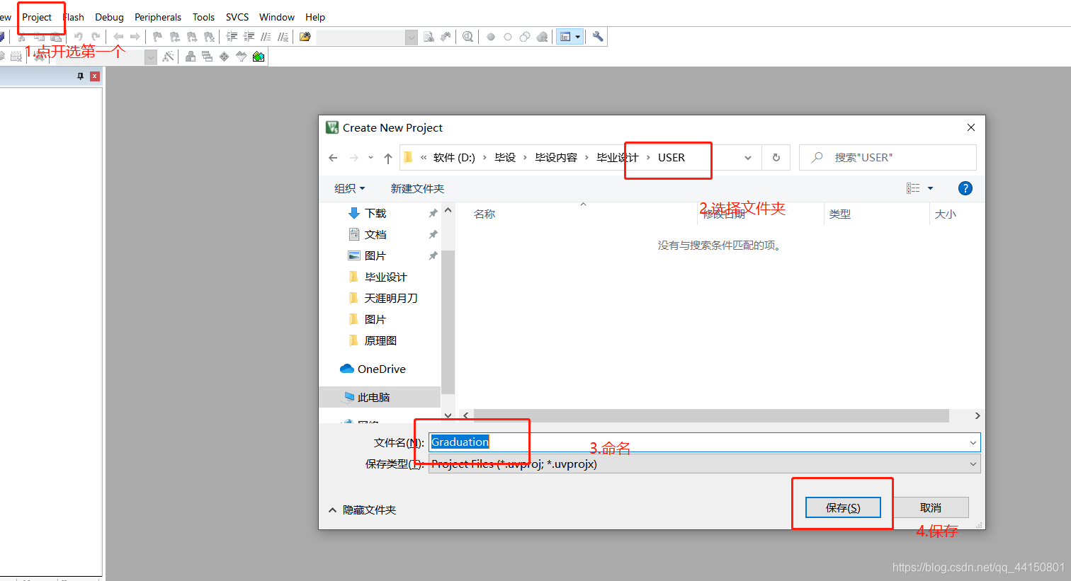
Task: Expand the toolbar find text combo box
Action: [412, 38]
